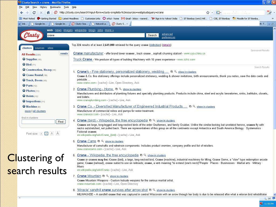This screenshot has height=207, width=276.
Task: Open the File menu
Action: pos(21,7)
